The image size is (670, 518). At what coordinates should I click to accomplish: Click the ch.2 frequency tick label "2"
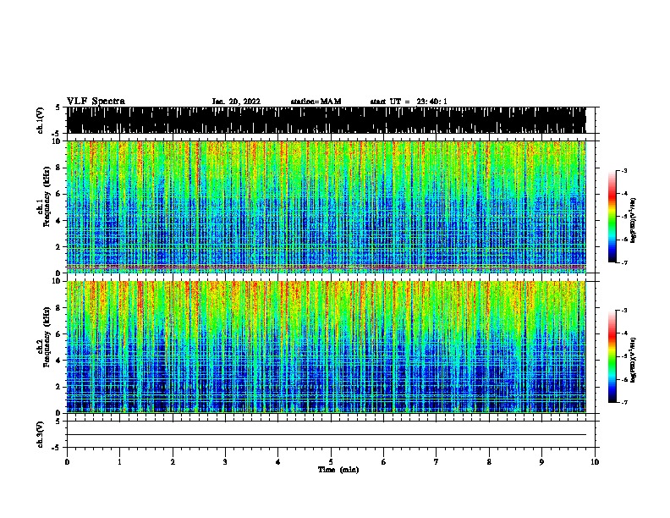[x=59, y=387]
